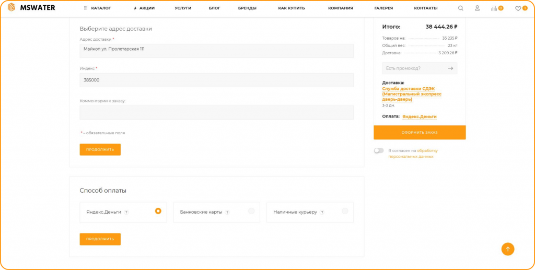The width and height of the screenshot is (535, 270).
Task: Click the scroll-to-top arrow button
Action: [x=508, y=249]
